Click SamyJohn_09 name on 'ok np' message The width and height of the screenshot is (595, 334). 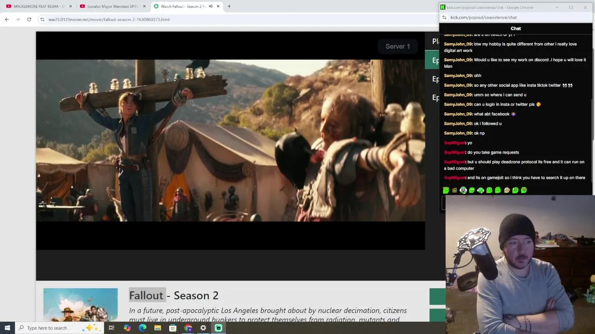[458, 133]
